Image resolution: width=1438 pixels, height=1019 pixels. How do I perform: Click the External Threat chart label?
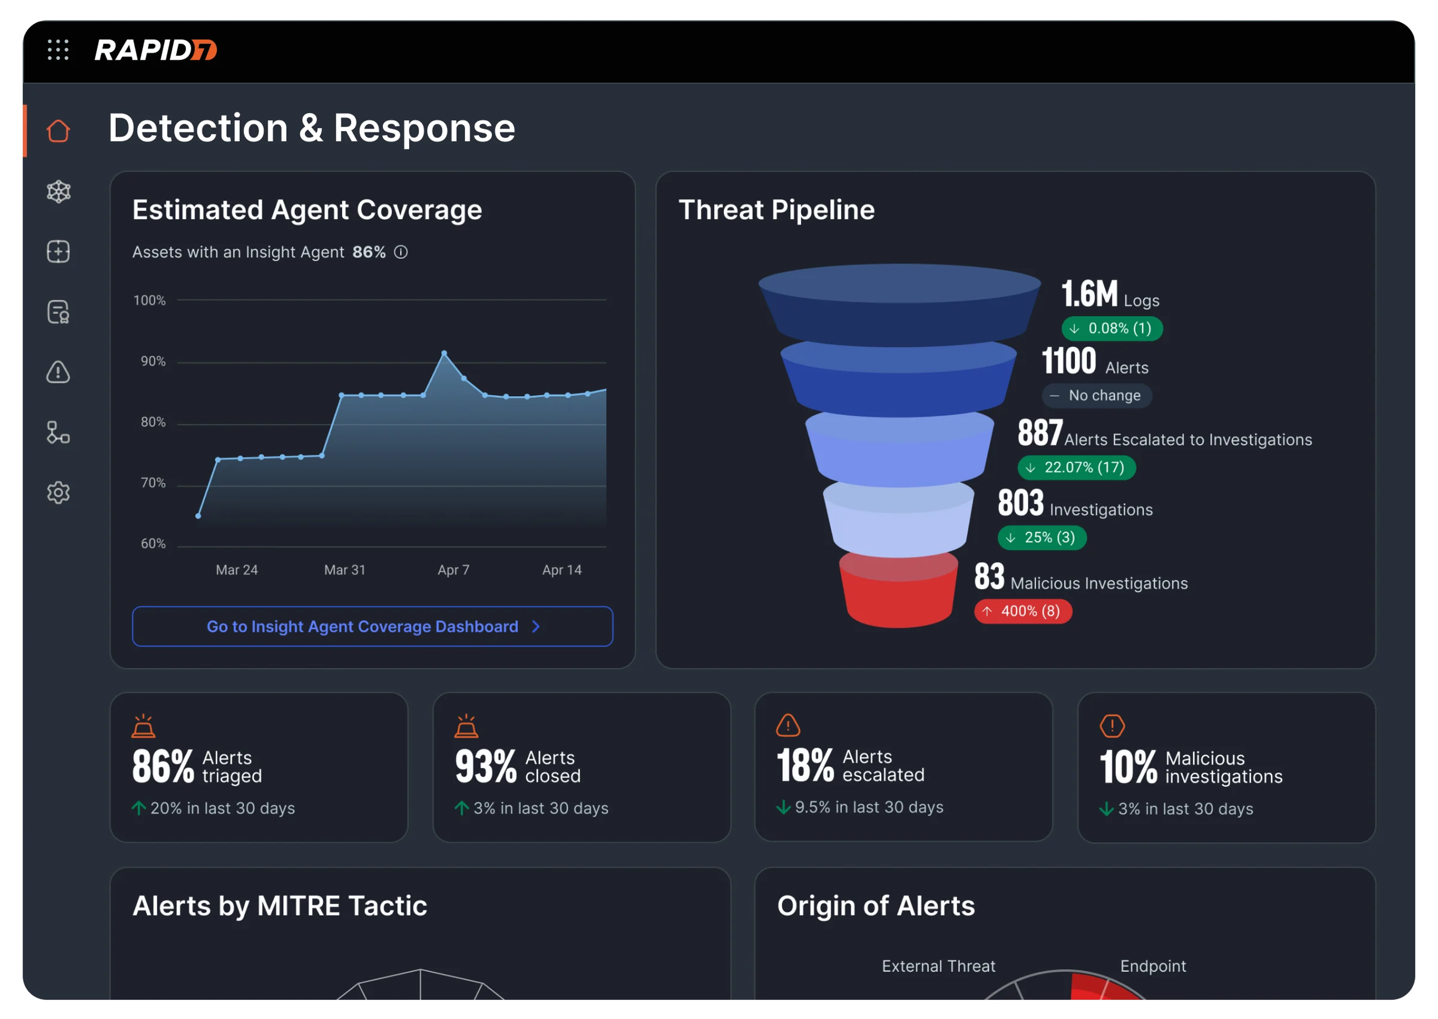pos(938,965)
